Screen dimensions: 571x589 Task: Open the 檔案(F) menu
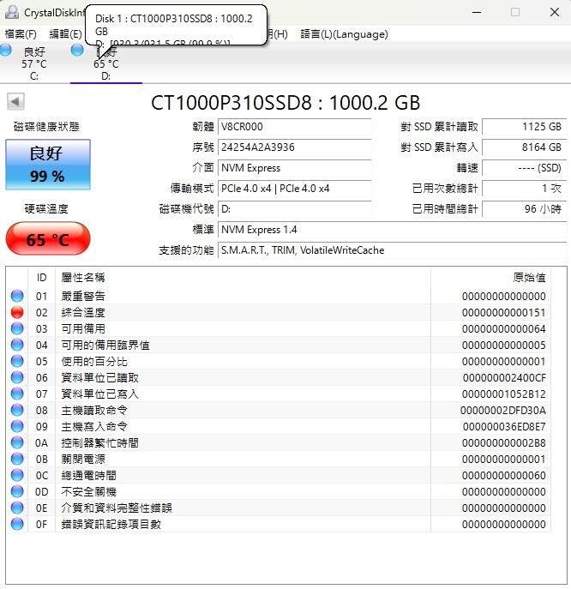(x=21, y=34)
